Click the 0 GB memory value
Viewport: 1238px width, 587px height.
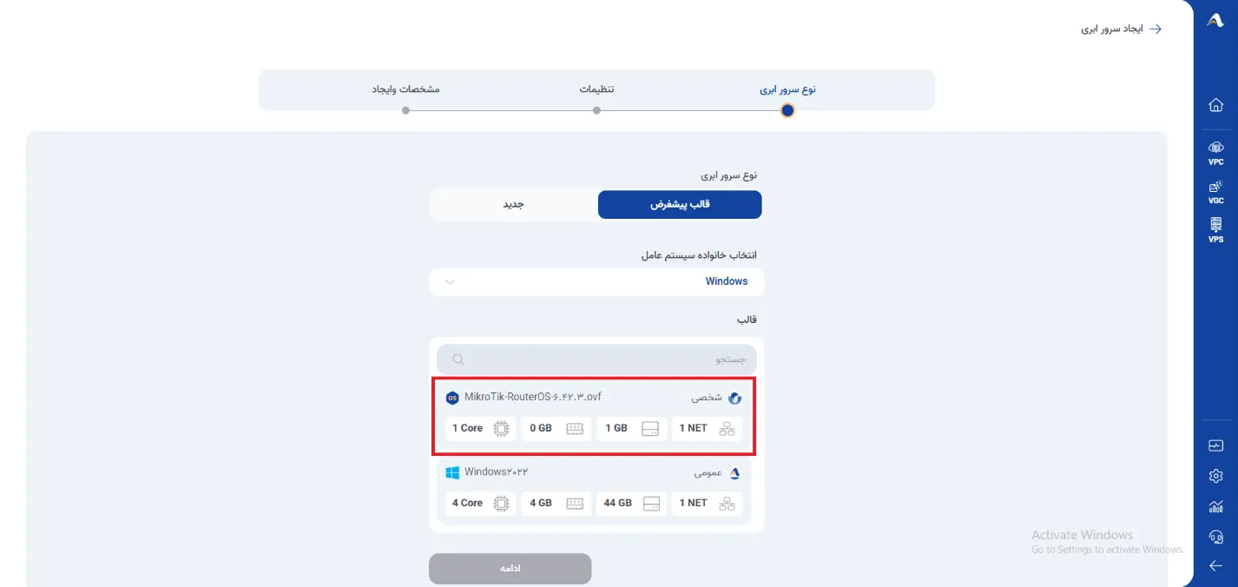click(541, 428)
